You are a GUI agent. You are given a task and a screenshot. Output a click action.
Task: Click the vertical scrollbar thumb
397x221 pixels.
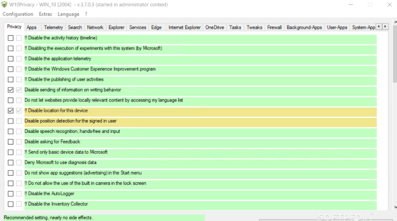point(395,54)
